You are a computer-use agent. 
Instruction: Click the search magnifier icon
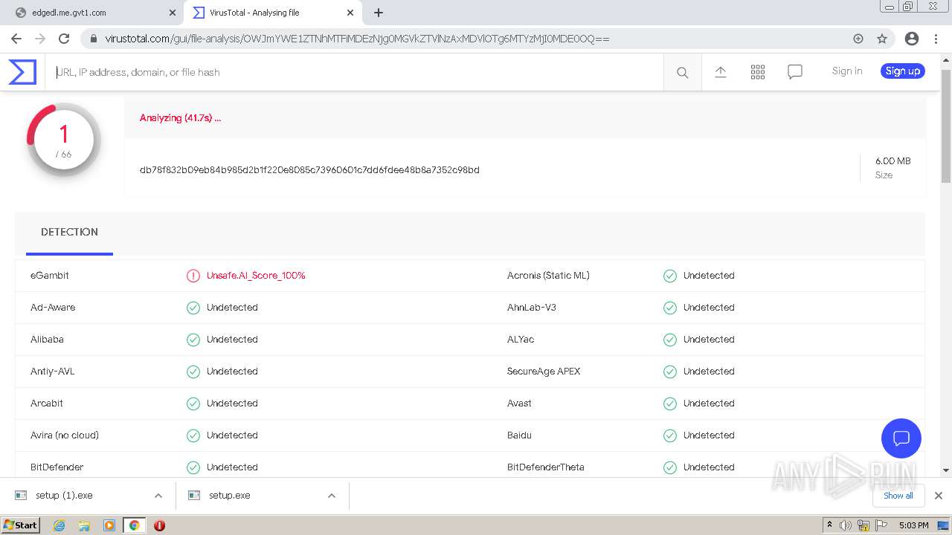[x=682, y=72]
